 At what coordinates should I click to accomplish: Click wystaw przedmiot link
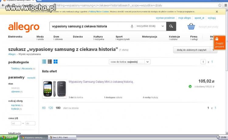pyautogui.click(x=165, y=18)
